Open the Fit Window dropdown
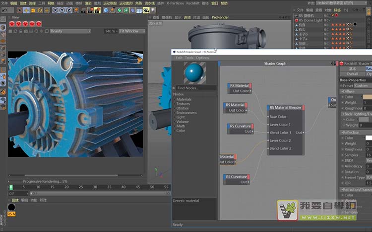Viewport: 372px width, 232px height. coord(132,31)
